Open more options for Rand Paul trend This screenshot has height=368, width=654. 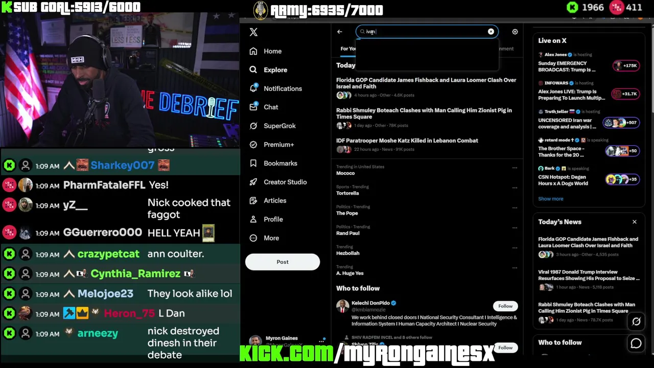pos(515,227)
